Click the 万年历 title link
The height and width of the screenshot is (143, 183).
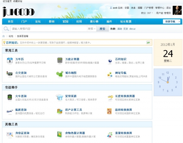coord(20,59)
